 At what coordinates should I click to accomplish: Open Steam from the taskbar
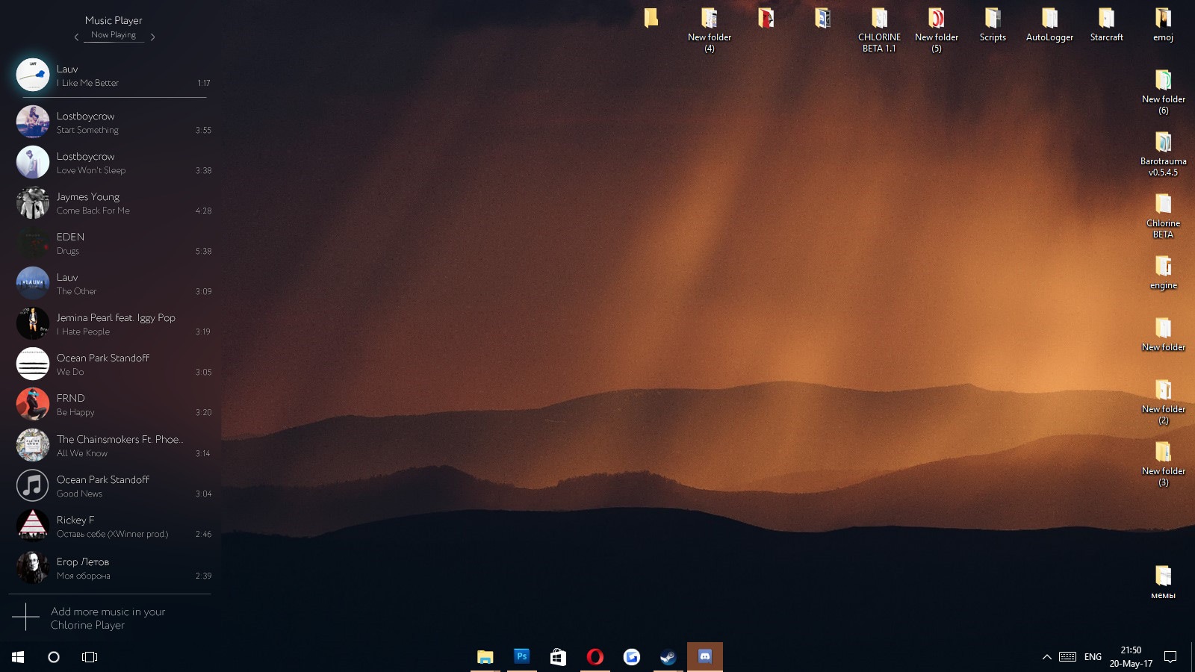pyautogui.click(x=668, y=657)
